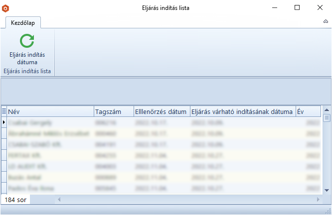Click the horizontal scrollbar left arrow
This screenshot has width=332, height=215.
[59, 200]
